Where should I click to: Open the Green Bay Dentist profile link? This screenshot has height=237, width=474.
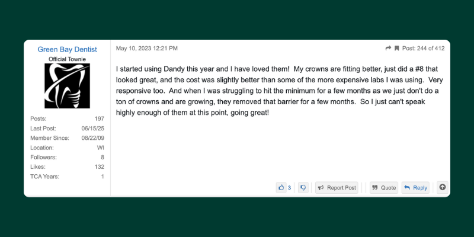67,49
